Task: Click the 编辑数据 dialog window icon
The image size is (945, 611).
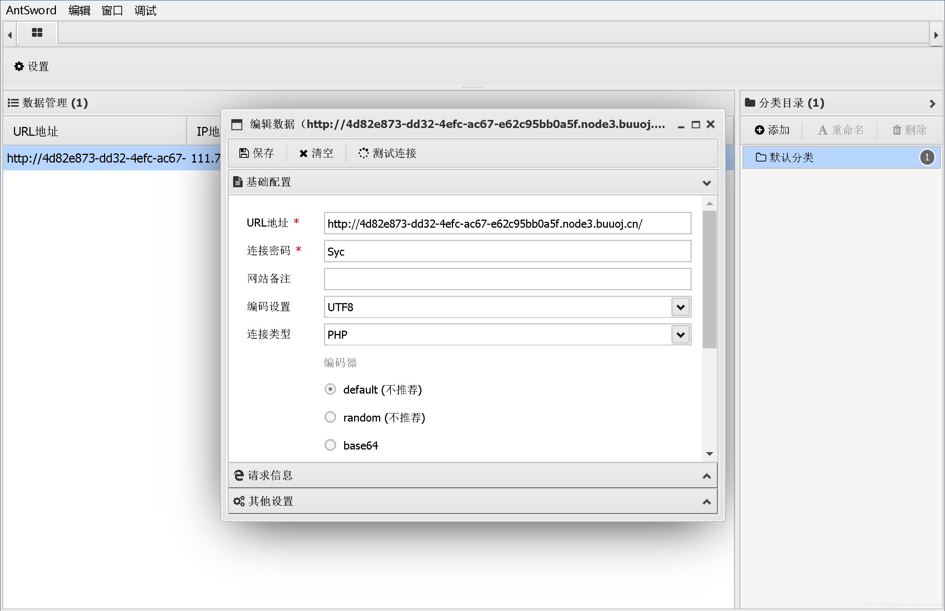Action: [x=237, y=125]
